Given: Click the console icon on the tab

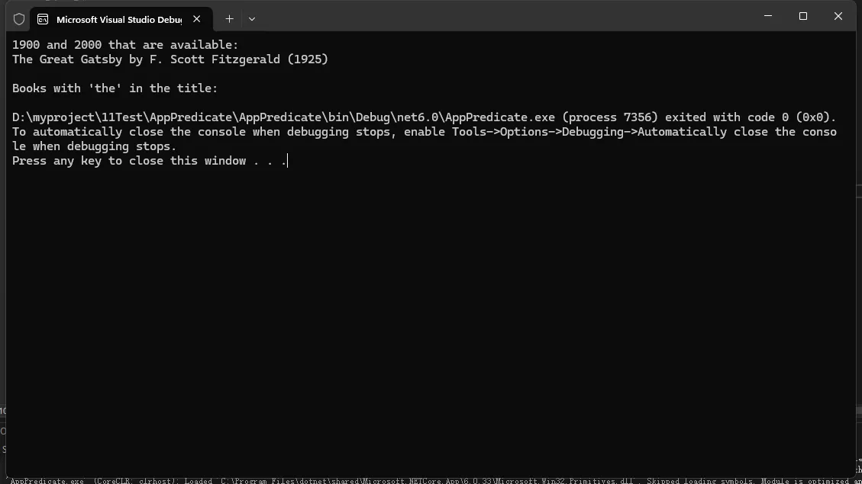Looking at the screenshot, I should coord(43,19).
